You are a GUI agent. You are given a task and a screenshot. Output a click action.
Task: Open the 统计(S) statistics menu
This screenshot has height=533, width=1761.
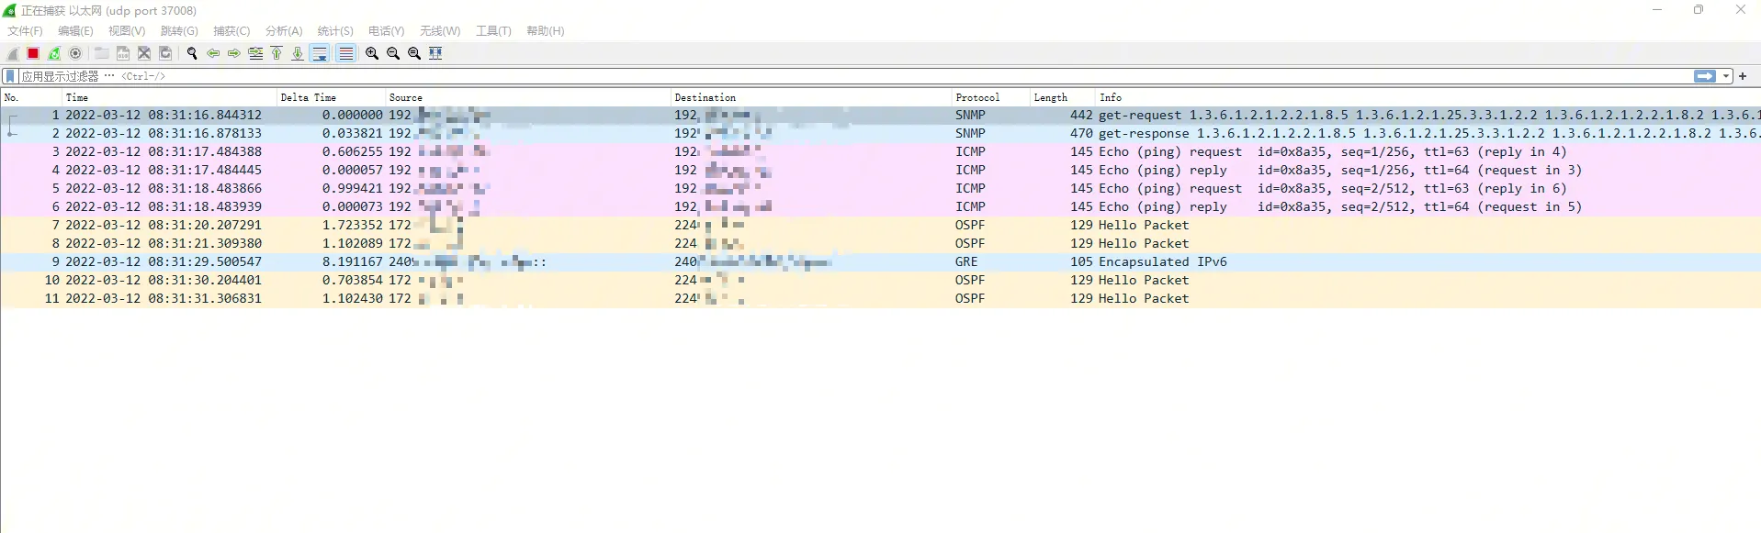tap(334, 31)
